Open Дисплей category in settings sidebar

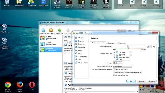(81, 44)
